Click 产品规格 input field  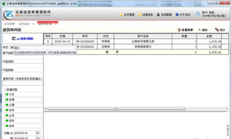click(23, 74)
